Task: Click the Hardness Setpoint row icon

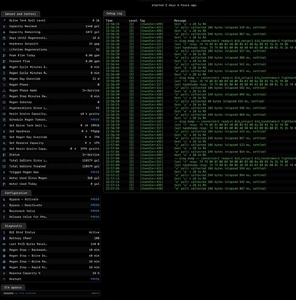Action: pyautogui.click(x=4, y=44)
